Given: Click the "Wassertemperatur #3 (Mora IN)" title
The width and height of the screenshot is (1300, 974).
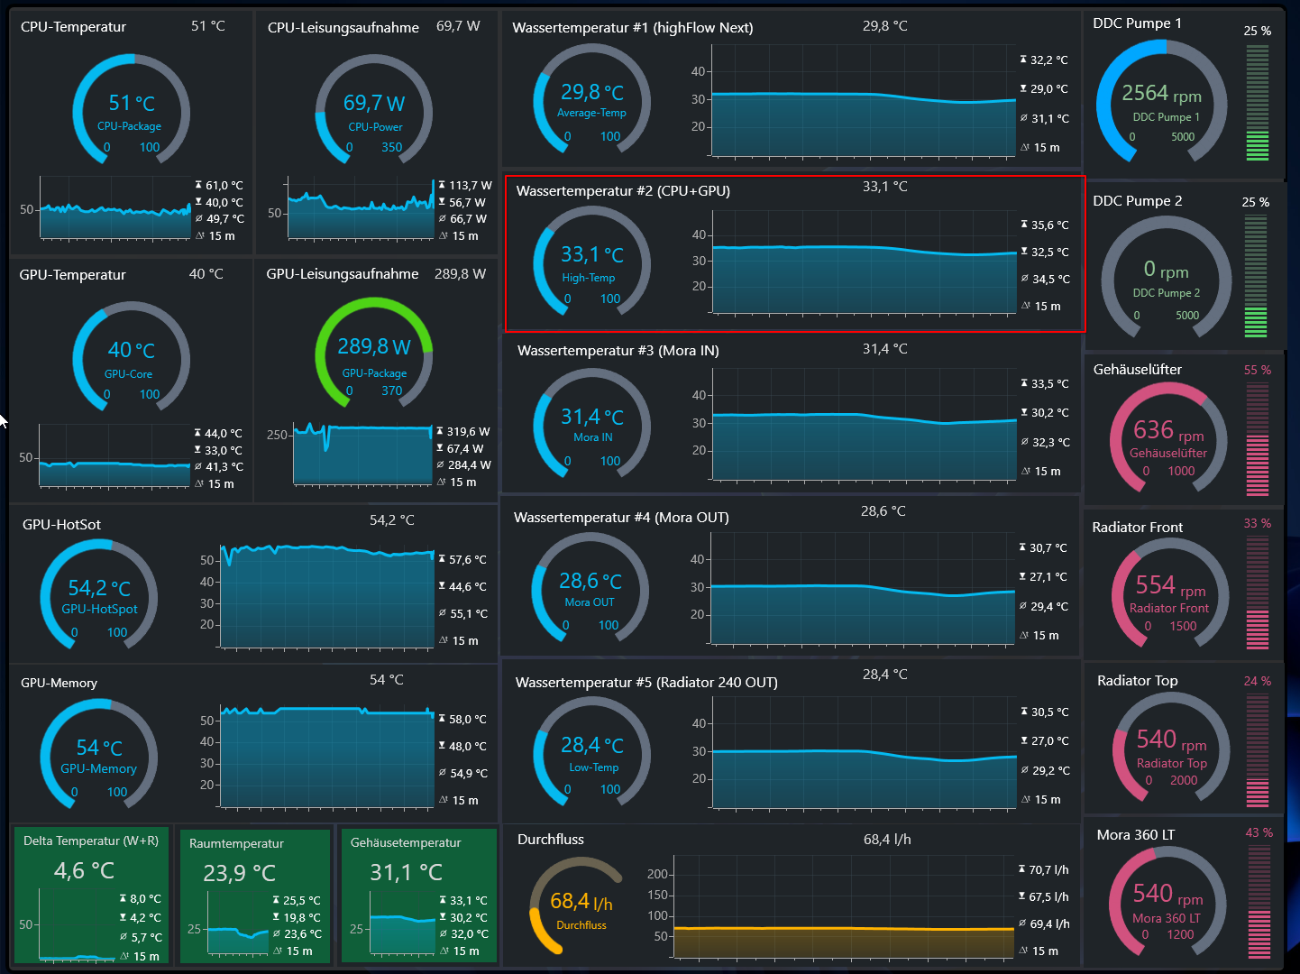Looking at the screenshot, I should (618, 351).
